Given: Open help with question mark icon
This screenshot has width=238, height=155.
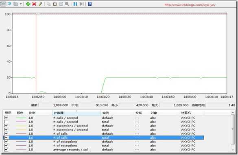Looking at the screenshot, I should (90, 4).
